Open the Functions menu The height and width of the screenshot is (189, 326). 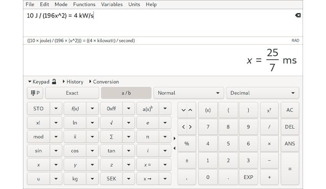tap(84, 4)
